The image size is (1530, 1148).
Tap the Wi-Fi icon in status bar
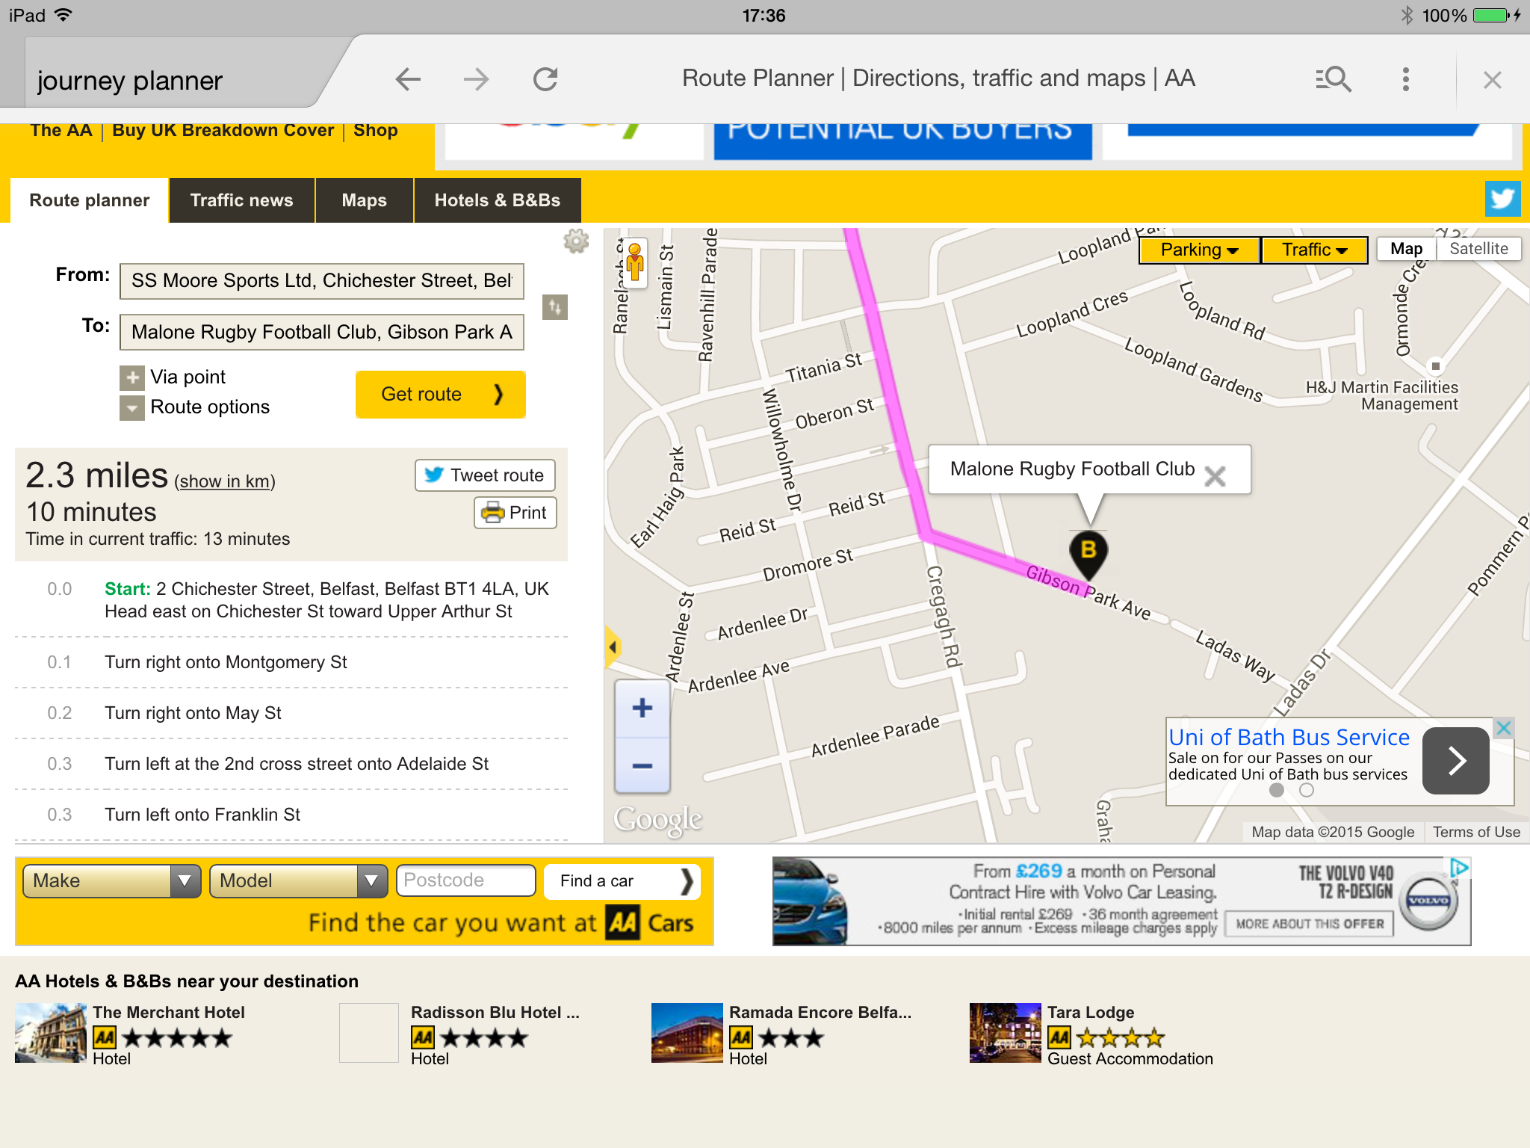[64, 15]
